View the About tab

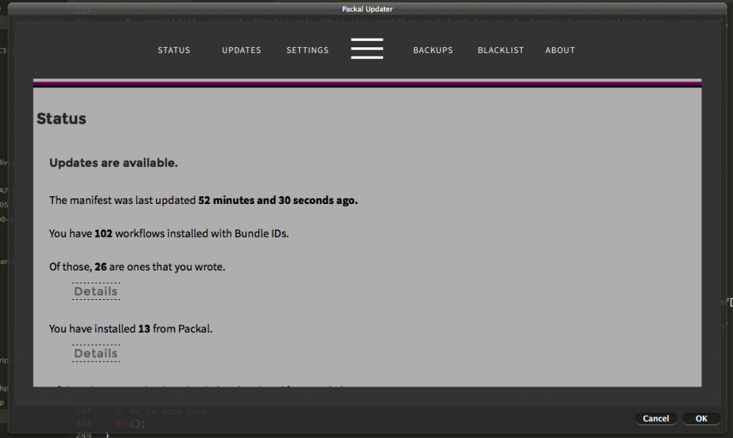(560, 50)
